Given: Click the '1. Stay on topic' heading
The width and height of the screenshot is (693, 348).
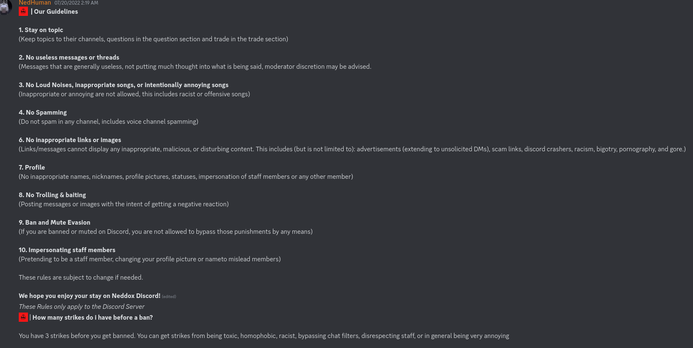Looking at the screenshot, I should (41, 30).
